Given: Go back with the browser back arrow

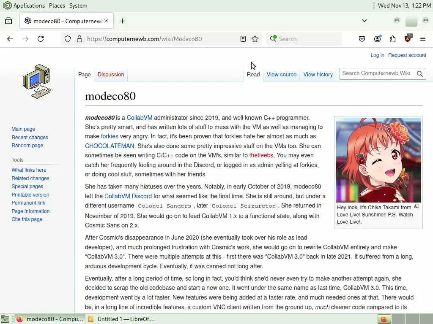Looking at the screenshot, I should [x=10, y=39].
